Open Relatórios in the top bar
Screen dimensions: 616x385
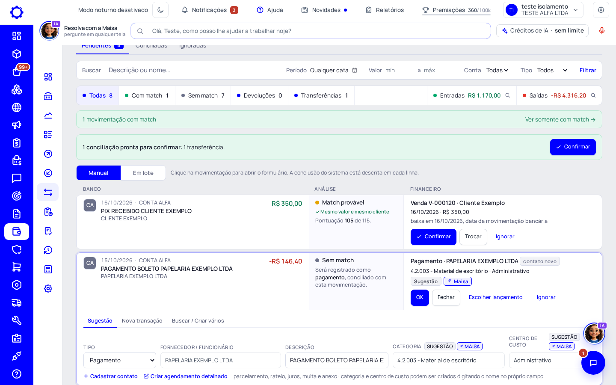click(x=385, y=10)
